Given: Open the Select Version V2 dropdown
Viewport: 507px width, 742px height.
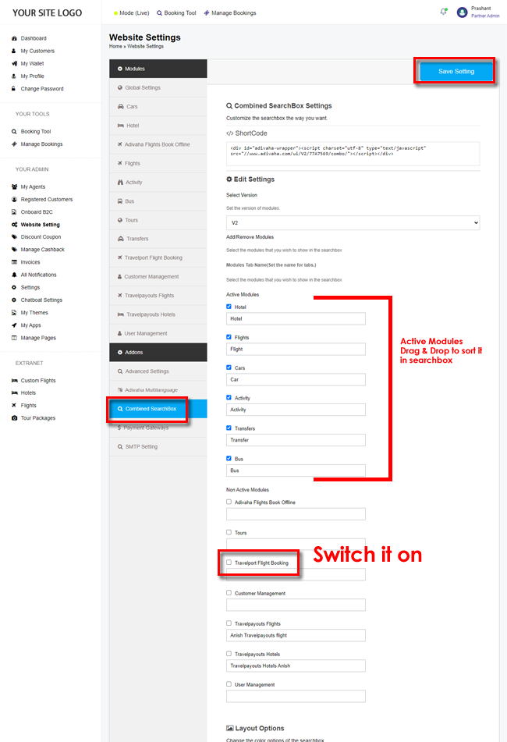Looking at the screenshot, I should coord(353,222).
